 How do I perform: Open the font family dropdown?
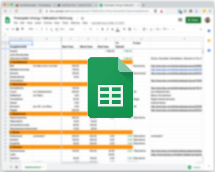77,29
